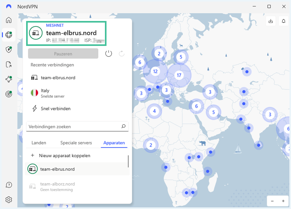Click the green device icon in Meshnet header
Viewport: 291px width, 209px height.
(36, 33)
